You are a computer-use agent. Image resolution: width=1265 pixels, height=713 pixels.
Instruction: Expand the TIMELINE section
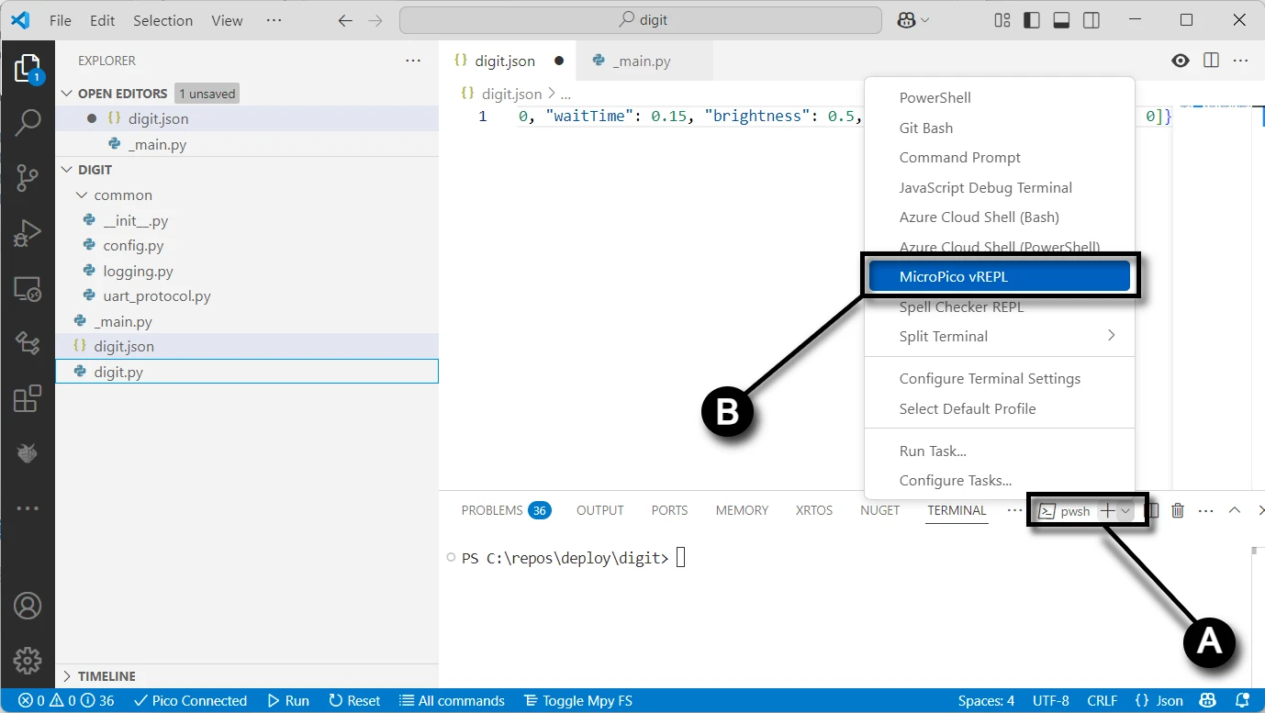(x=66, y=676)
